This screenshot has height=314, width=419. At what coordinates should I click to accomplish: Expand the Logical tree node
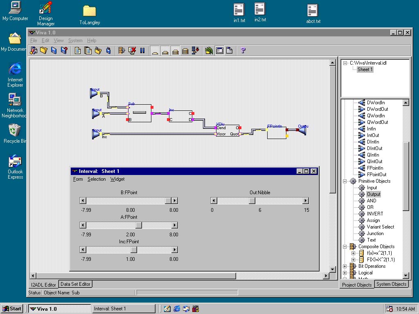(345, 273)
